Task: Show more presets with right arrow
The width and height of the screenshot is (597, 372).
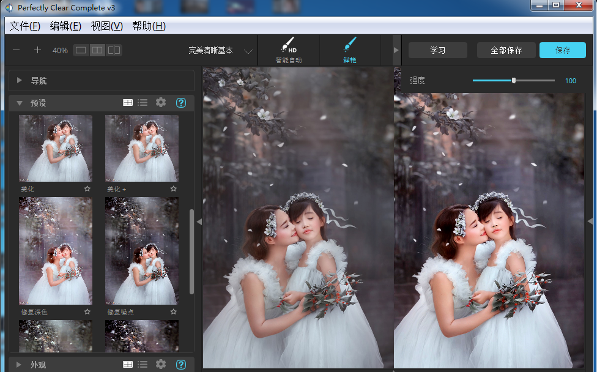Action: pyautogui.click(x=396, y=50)
